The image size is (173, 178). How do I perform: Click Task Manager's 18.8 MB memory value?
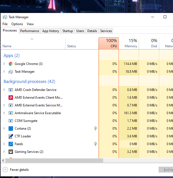[131, 72]
